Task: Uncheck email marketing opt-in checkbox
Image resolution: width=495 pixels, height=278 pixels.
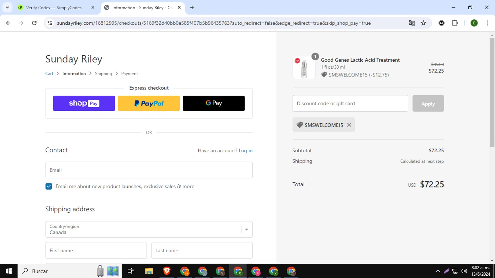Action: 49,186
